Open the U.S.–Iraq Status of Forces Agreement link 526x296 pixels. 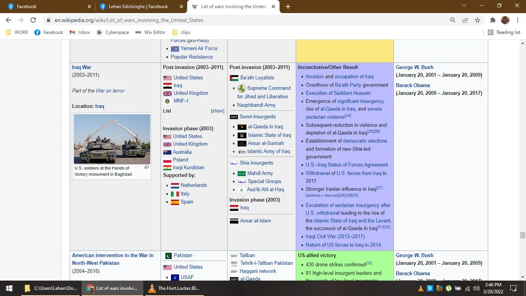tap(347, 165)
